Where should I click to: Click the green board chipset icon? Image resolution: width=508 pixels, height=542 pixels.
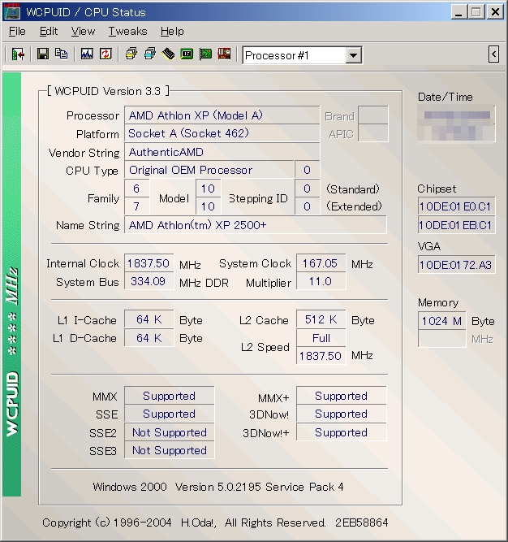tap(187, 54)
